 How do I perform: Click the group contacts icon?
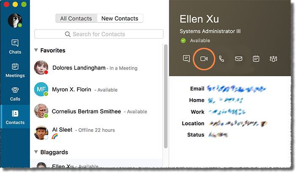pos(273,59)
